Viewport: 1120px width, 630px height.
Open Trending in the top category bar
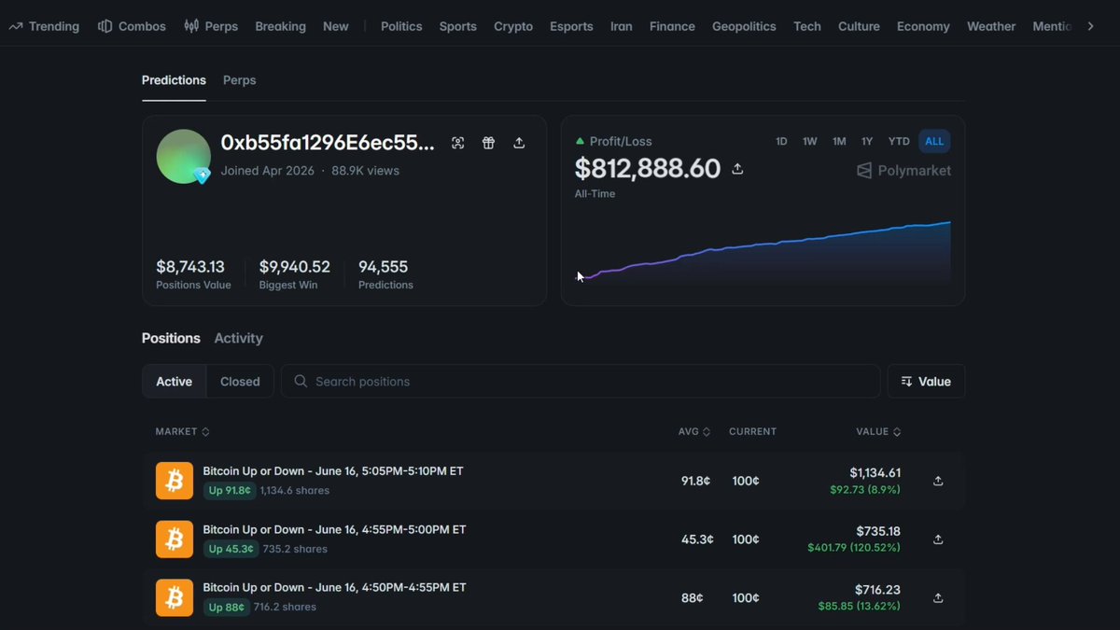[44, 26]
